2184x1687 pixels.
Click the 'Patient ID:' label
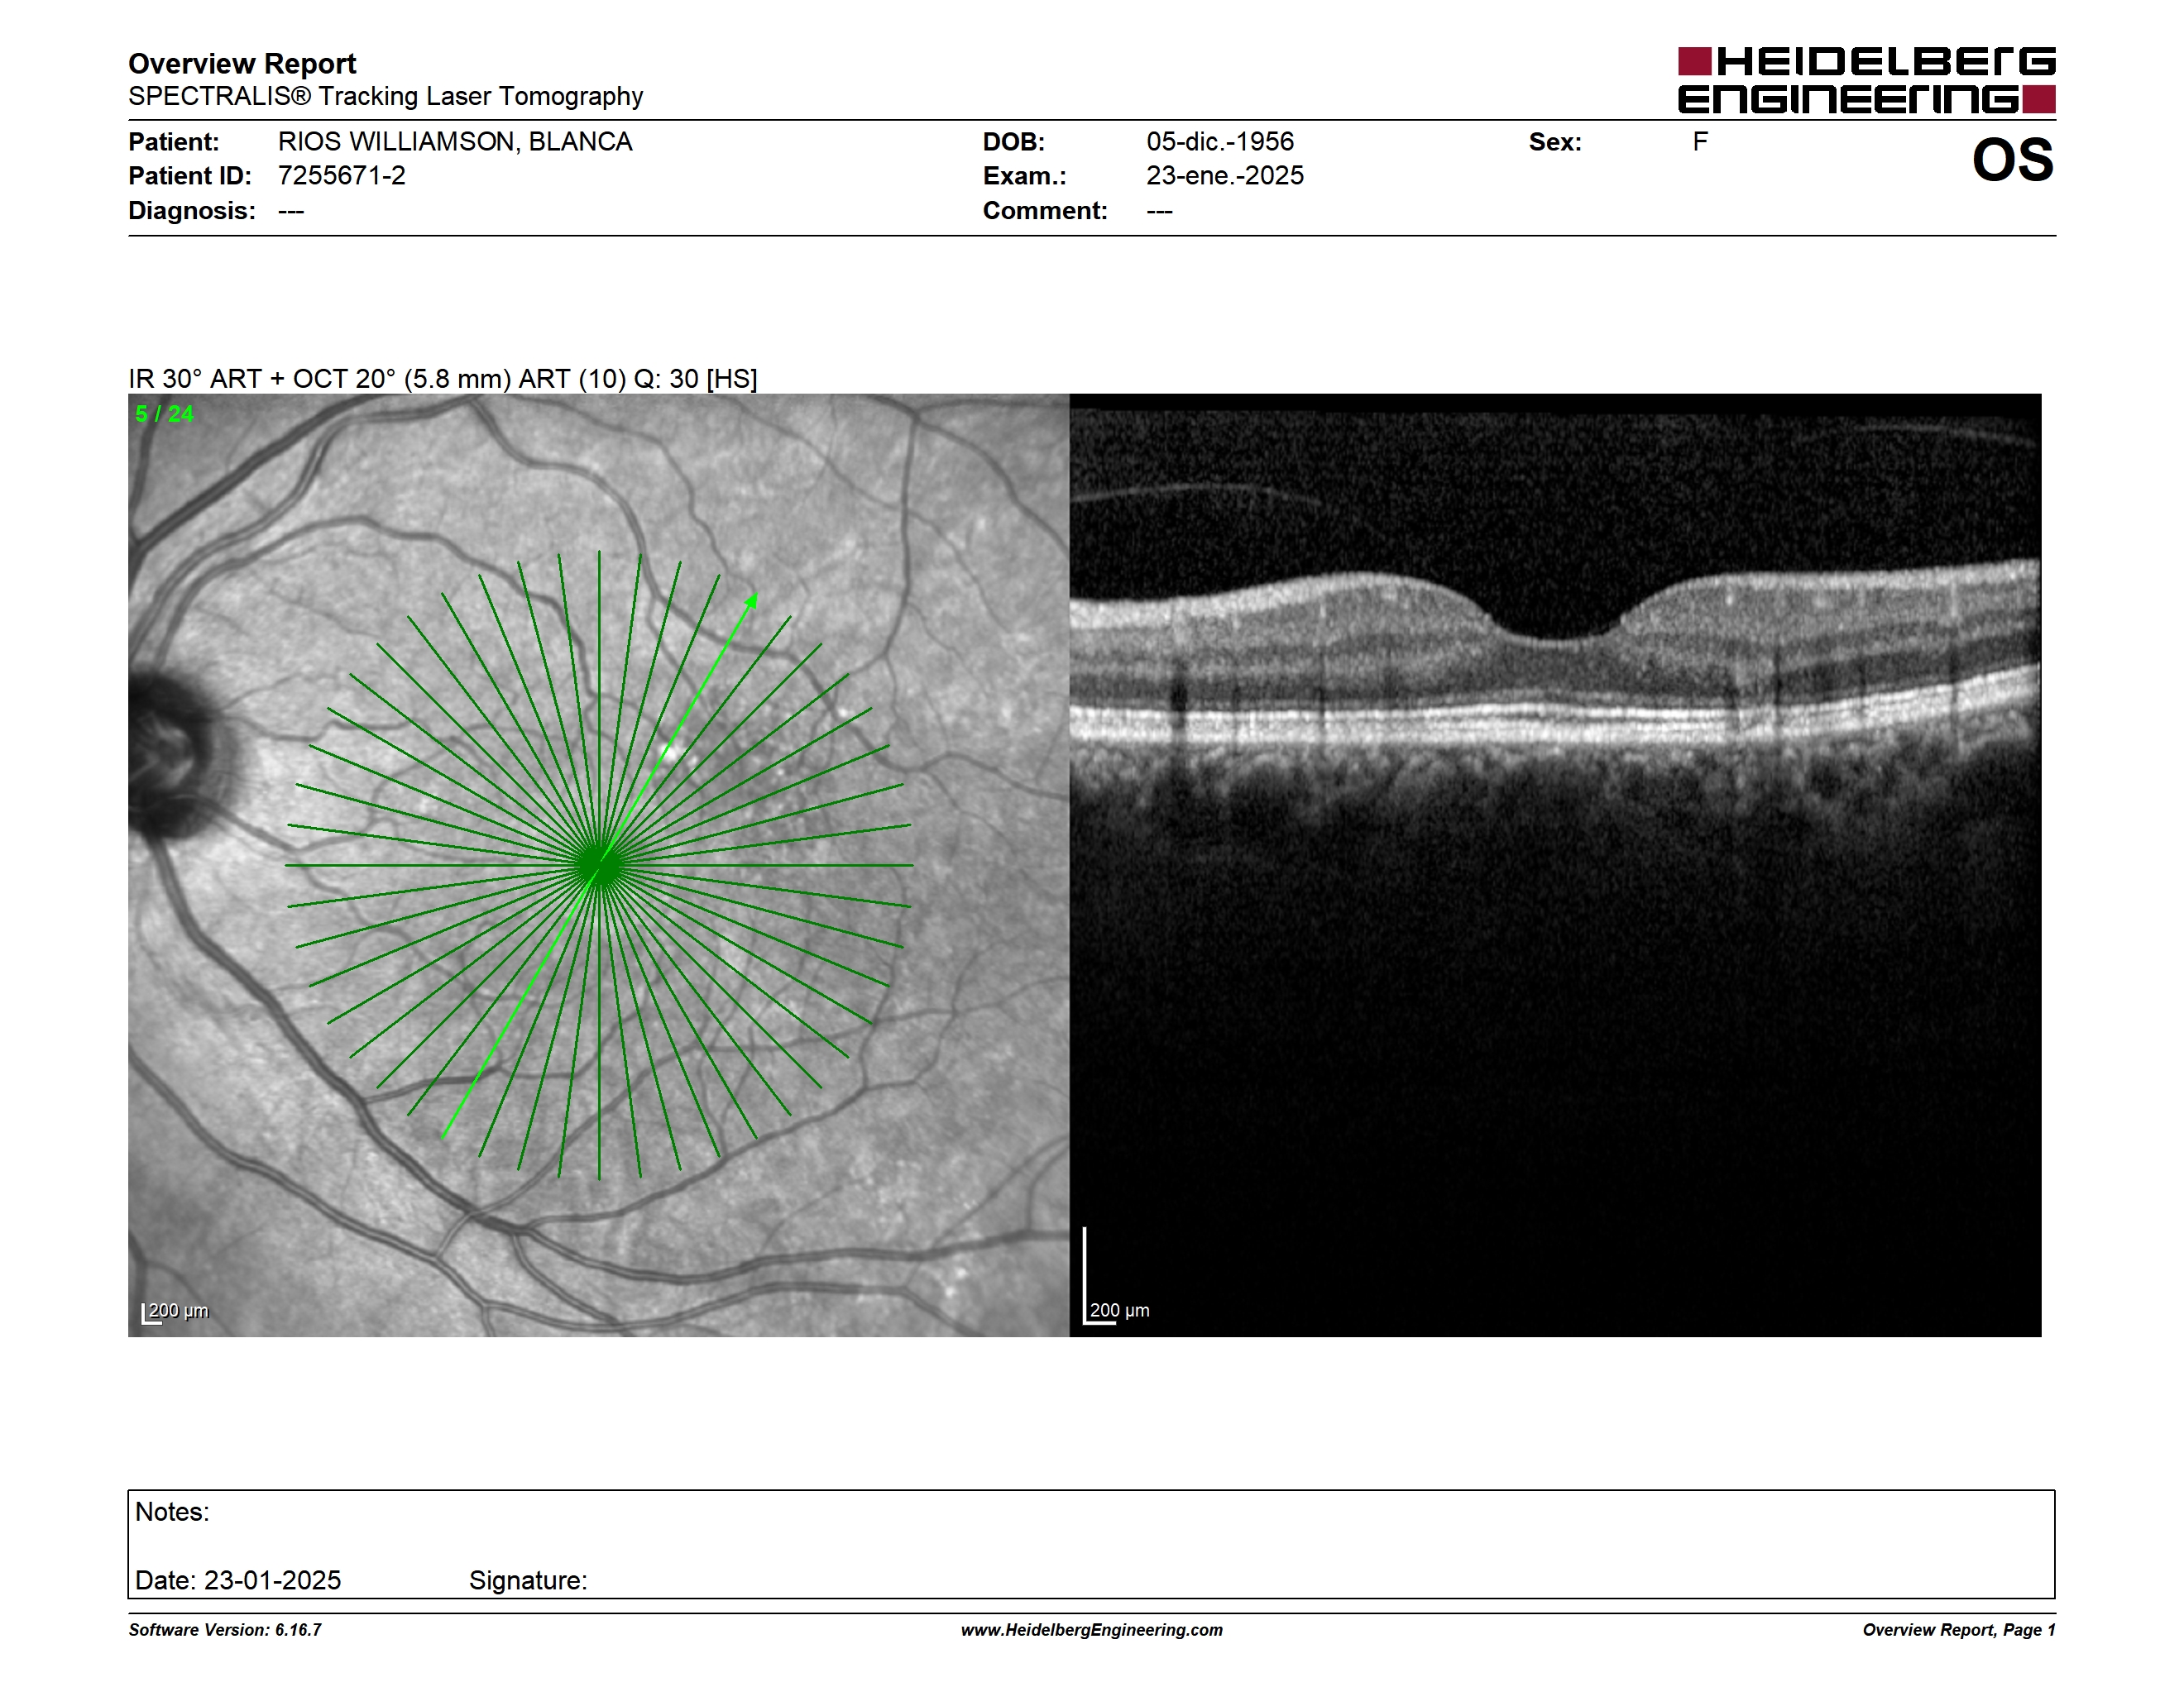190,176
